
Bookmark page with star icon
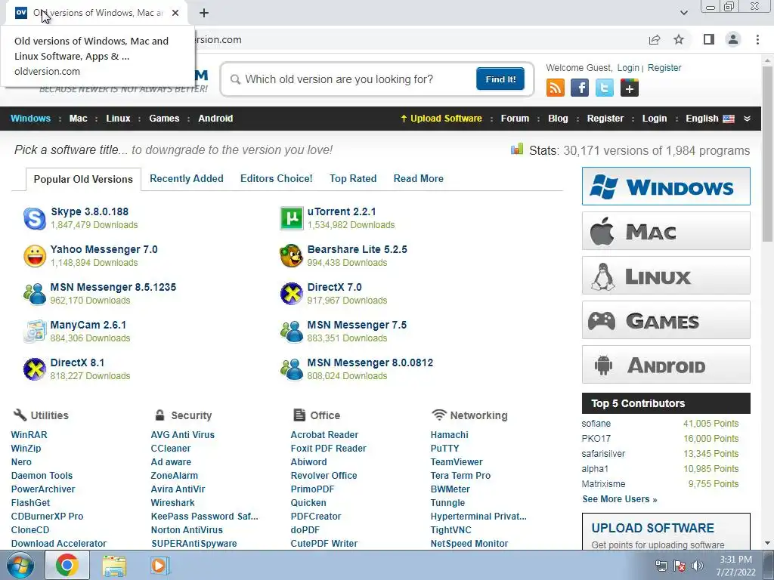point(679,39)
